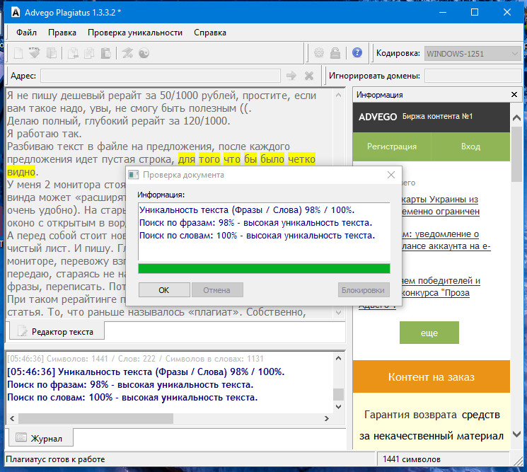Screen dimensions: 527x472
Task: Click the green progress bar in the dialog
Action: [x=264, y=269]
